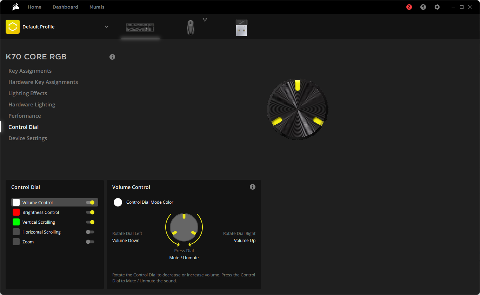The height and width of the screenshot is (295, 480).
Task: Select the Horizontal Scrolling list row
Action: (55, 232)
